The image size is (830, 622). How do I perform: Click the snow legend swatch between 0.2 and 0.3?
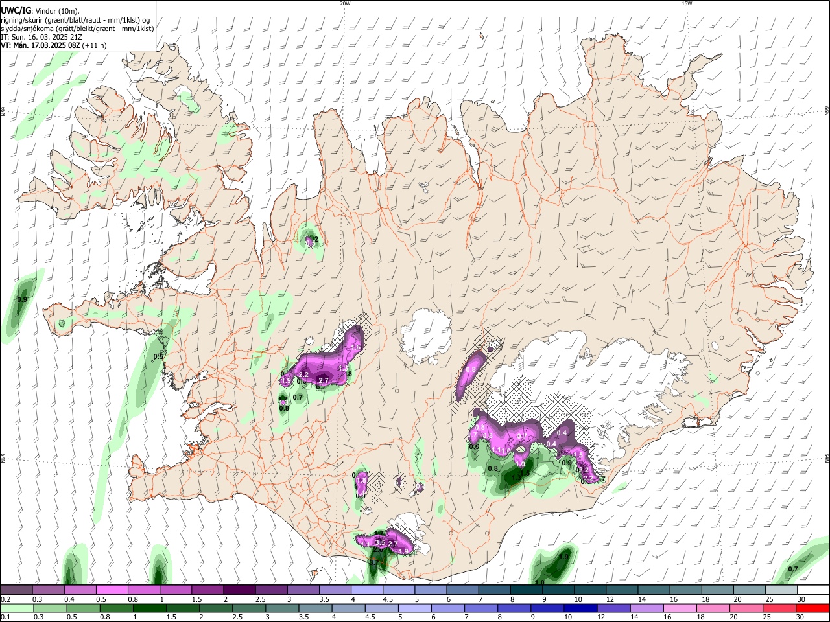16,590
